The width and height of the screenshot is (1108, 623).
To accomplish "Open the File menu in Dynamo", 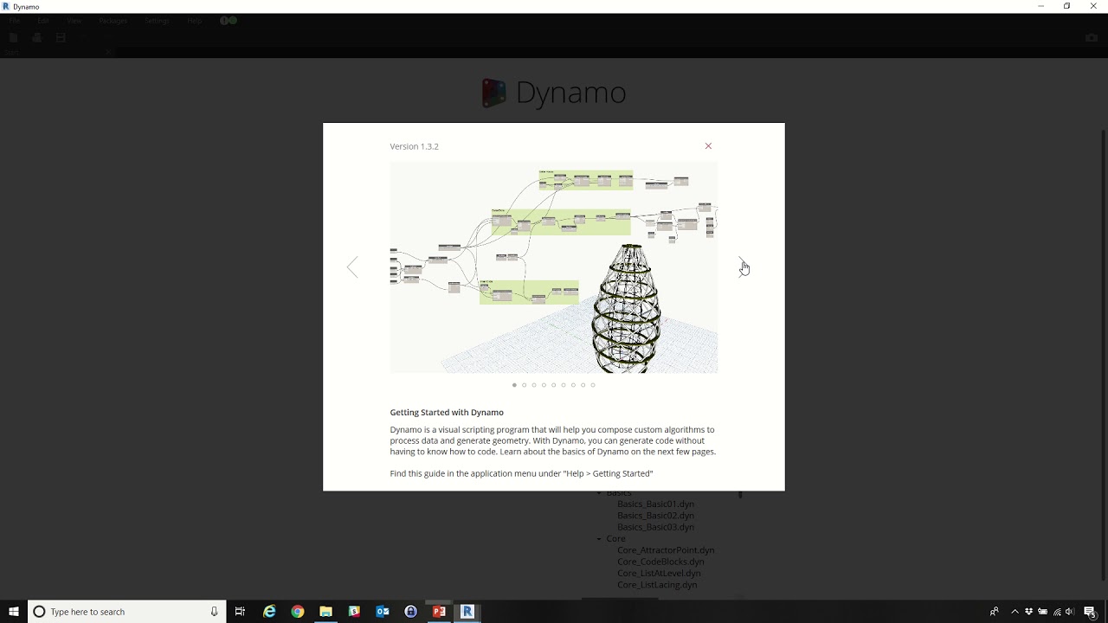I will (x=15, y=21).
